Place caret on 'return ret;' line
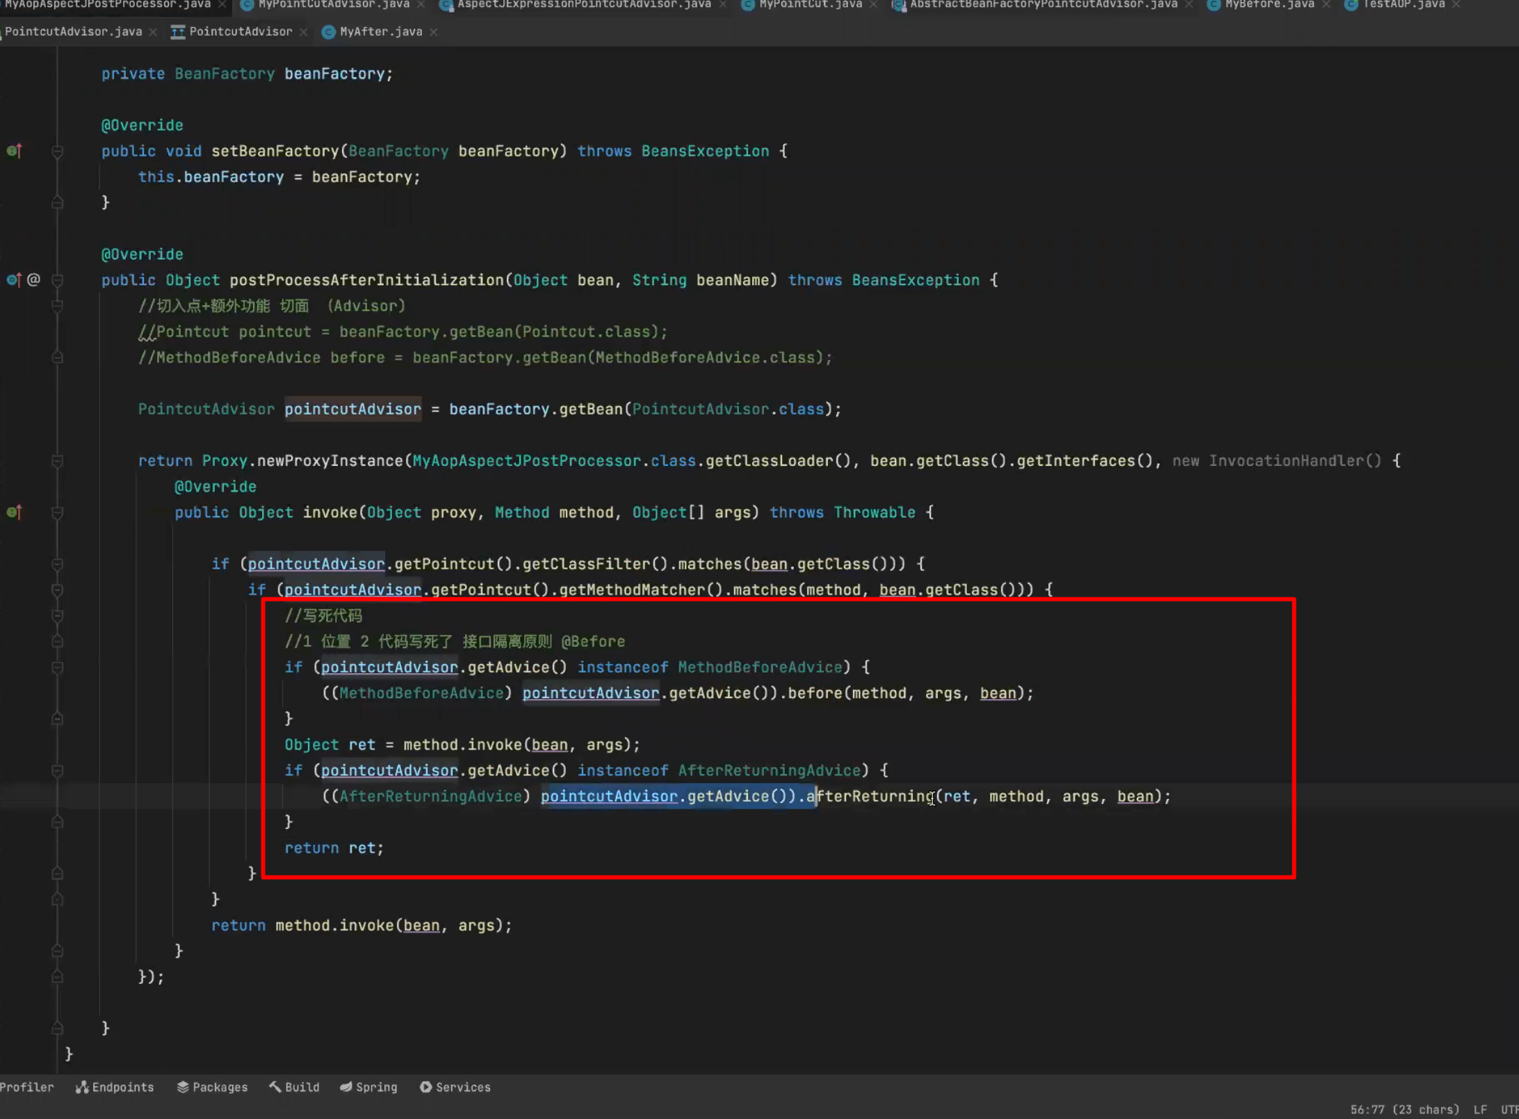1519x1119 pixels. (x=334, y=848)
